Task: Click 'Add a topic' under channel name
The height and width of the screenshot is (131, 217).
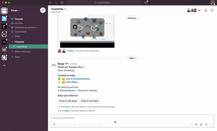Action: (x=56, y=12)
